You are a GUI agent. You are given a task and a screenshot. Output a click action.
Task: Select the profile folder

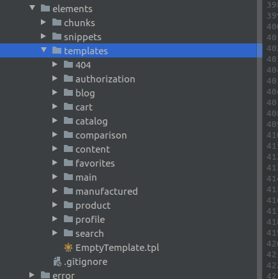[x=90, y=220]
